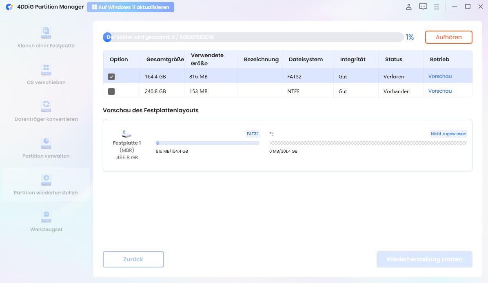Click the feedback chat bubble icon

(423, 7)
